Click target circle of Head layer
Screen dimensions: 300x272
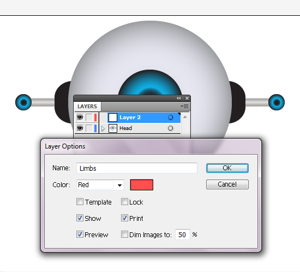point(170,128)
